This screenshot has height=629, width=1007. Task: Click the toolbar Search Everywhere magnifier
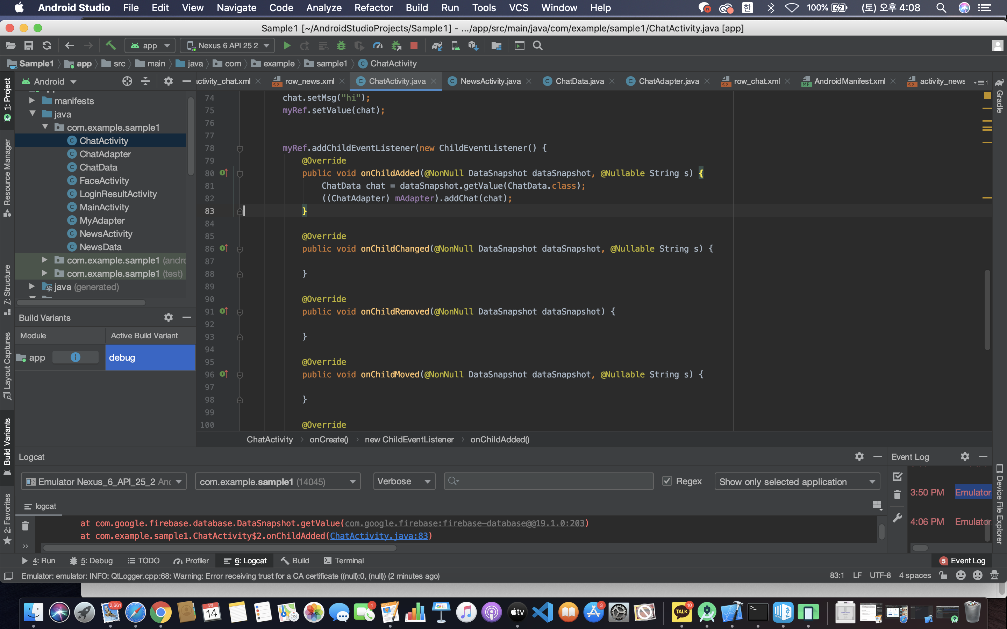tap(538, 46)
